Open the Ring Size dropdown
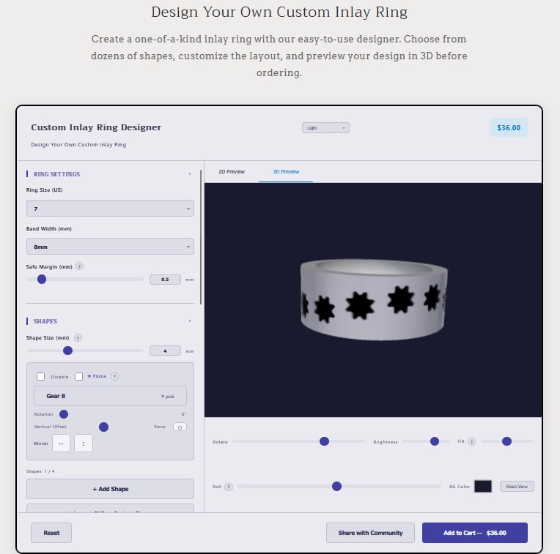This screenshot has height=554, width=560. tap(110, 209)
